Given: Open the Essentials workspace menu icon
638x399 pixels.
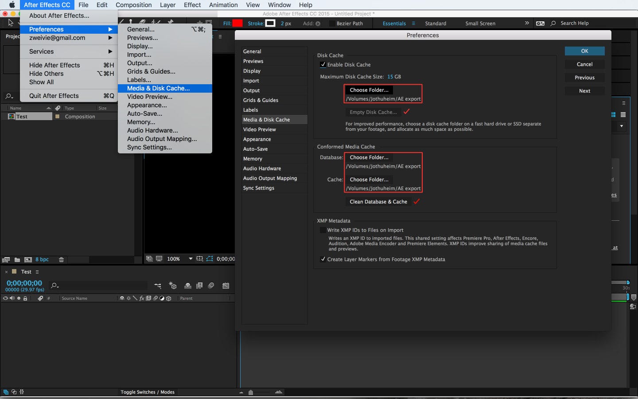Looking at the screenshot, I should (413, 23).
